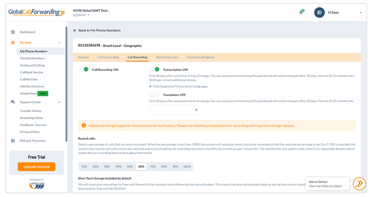Select 90% recording percentage
The height and width of the screenshot is (197, 372).
tap(175, 167)
